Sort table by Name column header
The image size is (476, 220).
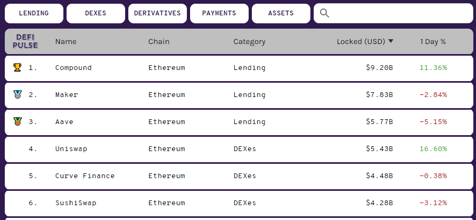[66, 42]
